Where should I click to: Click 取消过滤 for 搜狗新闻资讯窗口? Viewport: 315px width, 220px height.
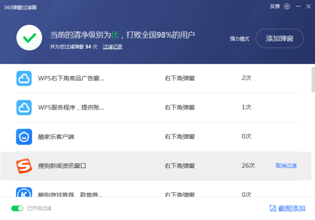[286, 166]
